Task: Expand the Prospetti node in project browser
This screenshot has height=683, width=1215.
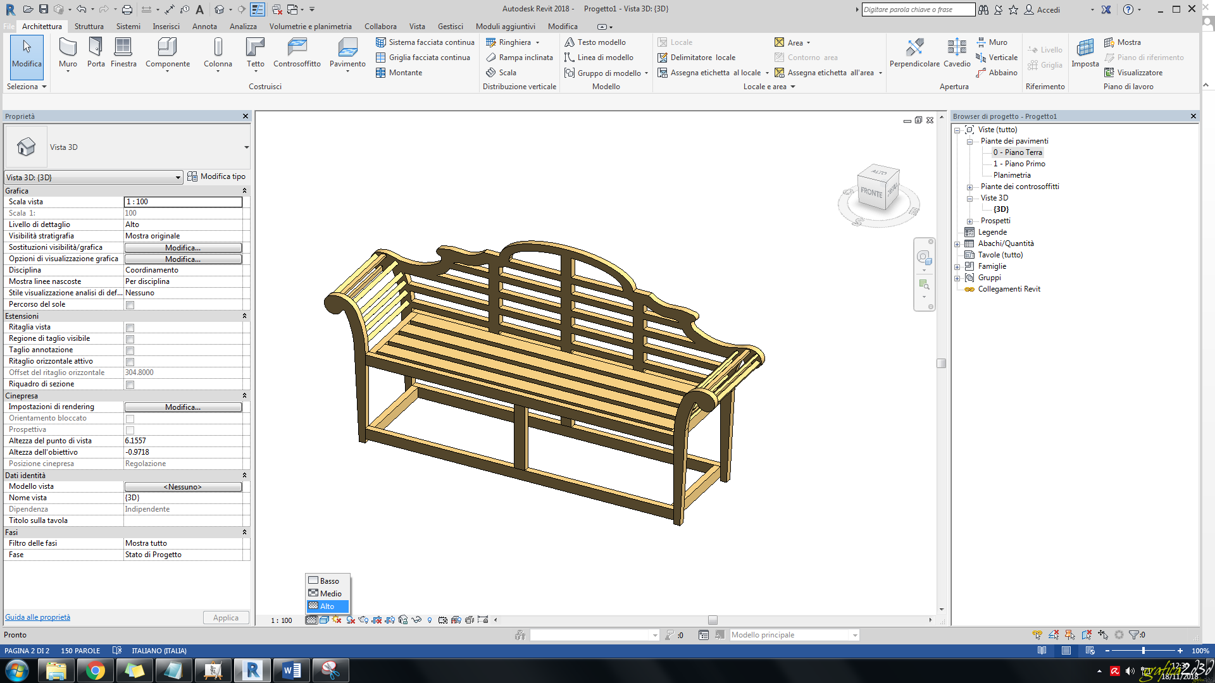Action: point(970,220)
